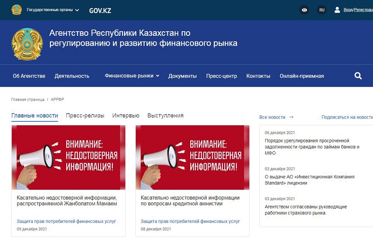Screen dimensions: 373x248
Task: Toggle the accessibility eye icon
Action: tap(304, 10)
